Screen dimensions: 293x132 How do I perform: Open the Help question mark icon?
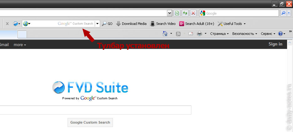pyautogui.click(x=280, y=34)
